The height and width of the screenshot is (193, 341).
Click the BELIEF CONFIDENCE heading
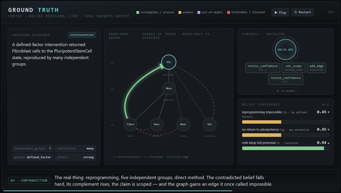click(x=261, y=105)
